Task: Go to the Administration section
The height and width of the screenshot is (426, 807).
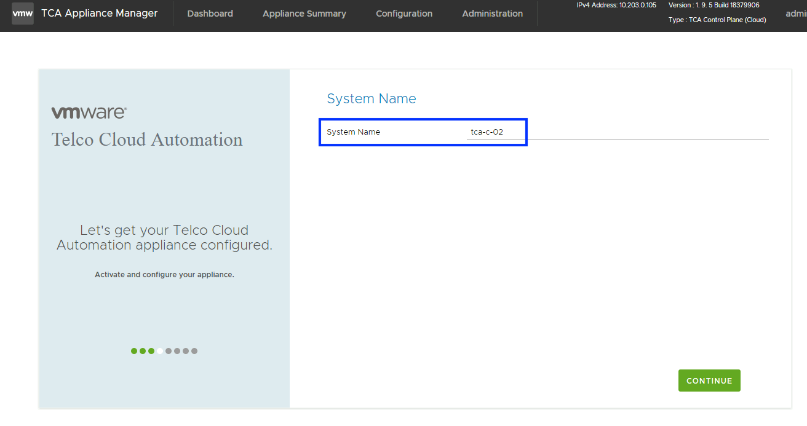Action: (492, 14)
